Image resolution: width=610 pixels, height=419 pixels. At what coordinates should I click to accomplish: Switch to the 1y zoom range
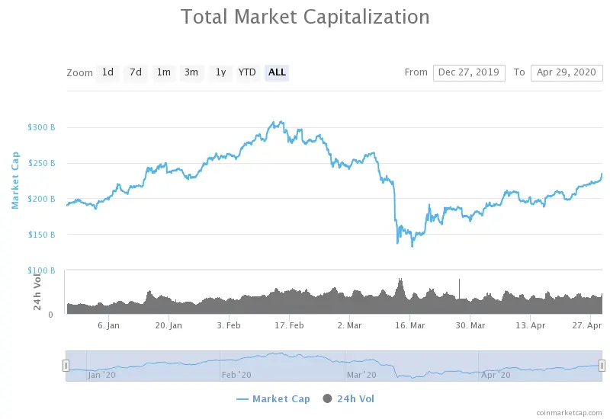tap(220, 72)
